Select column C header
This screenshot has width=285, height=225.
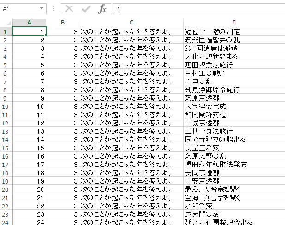(131, 23)
